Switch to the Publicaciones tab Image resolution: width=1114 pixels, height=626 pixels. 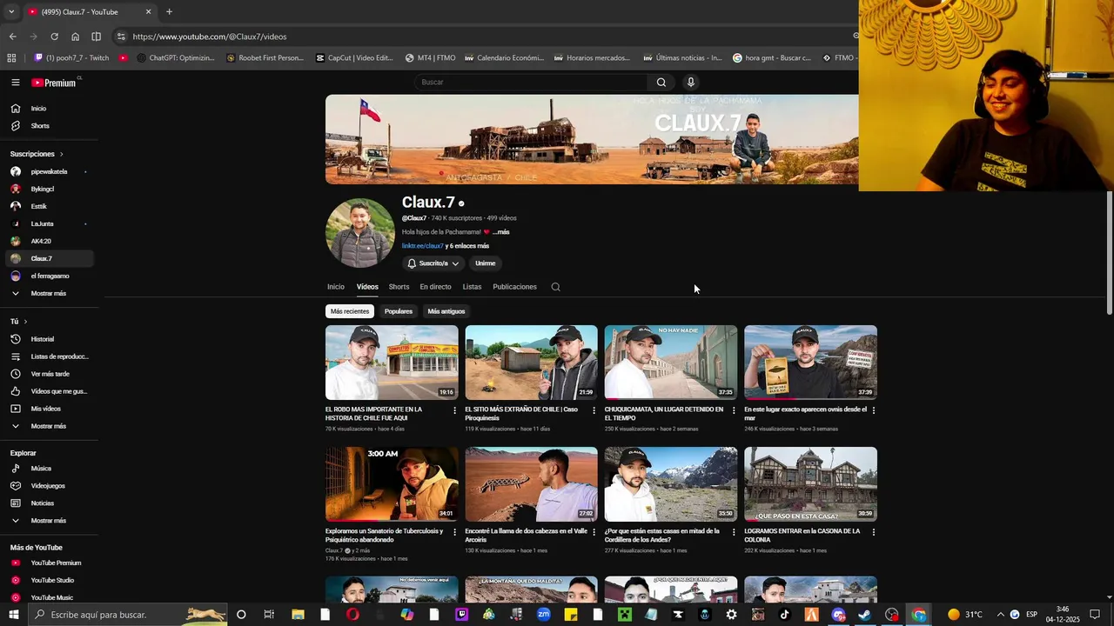pos(514,287)
